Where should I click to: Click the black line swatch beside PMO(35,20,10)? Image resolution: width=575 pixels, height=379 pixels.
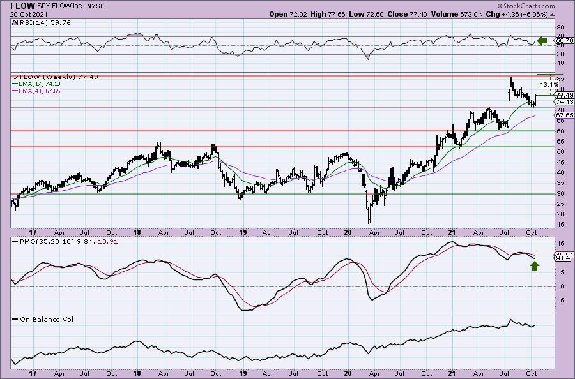click(x=15, y=241)
